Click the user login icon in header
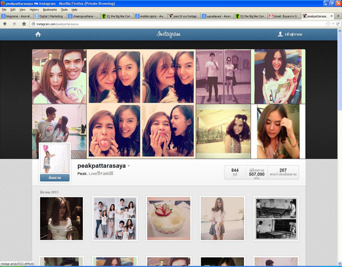Viewport: 342px width, 267px height. [x=280, y=34]
